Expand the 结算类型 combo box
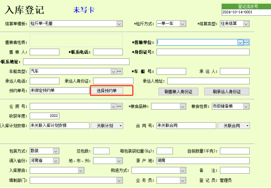271x188 pixels. tap(246, 24)
